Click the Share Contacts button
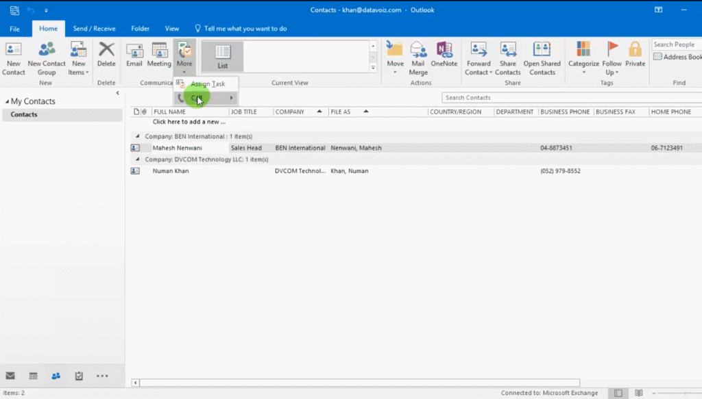Screen dimensions: 702x399 pos(508,59)
